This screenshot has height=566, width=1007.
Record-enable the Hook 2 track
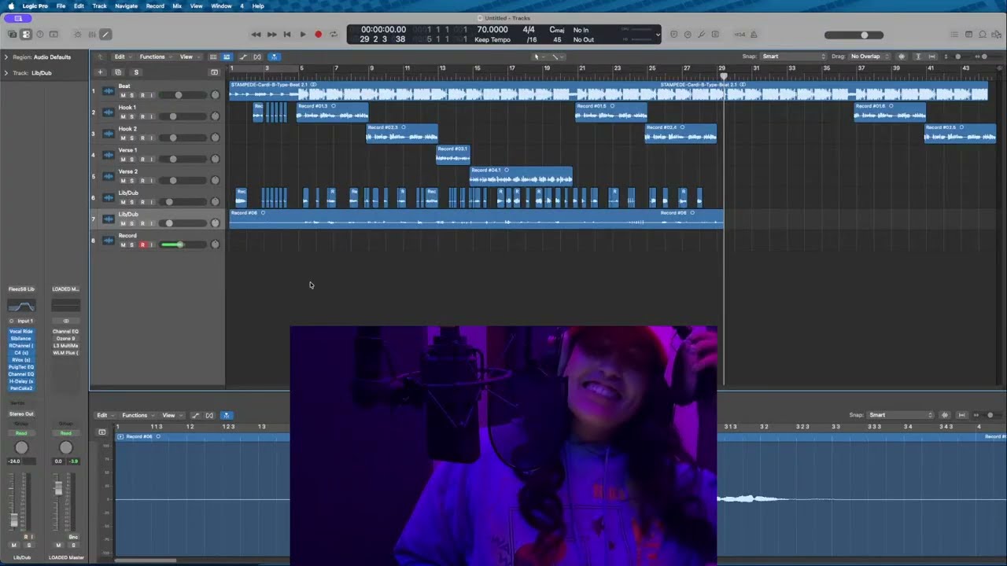point(142,138)
